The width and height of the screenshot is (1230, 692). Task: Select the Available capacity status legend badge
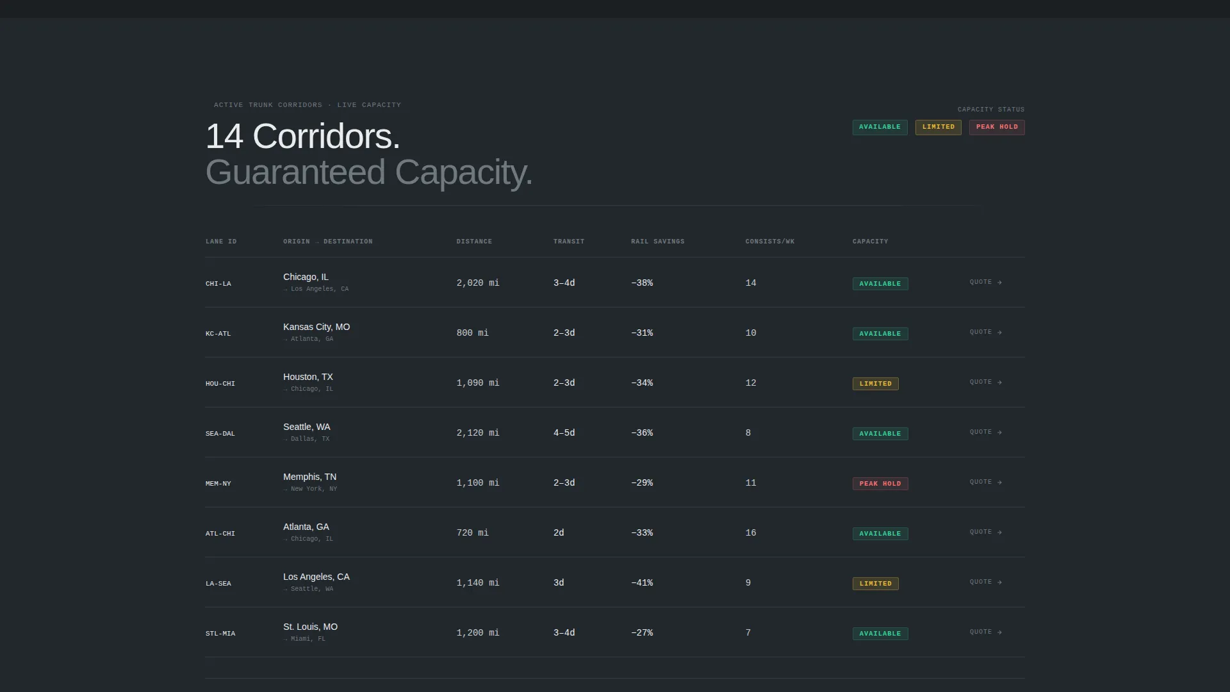point(880,127)
